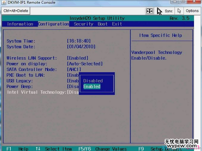Close the DKVM-IP1 Remote Console window
The image size is (202, 151).
coord(194,1)
